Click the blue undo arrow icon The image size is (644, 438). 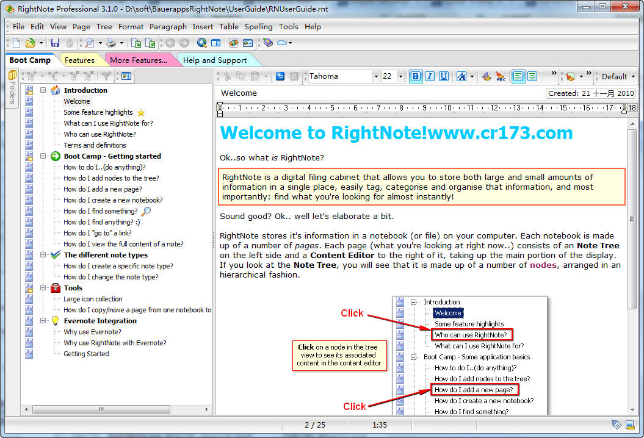(x=280, y=76)
